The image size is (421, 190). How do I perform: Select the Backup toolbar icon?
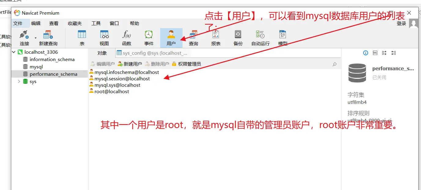tap(238, 38)
